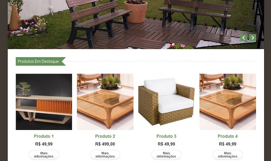Click Mais informações under Produto 4

(228, 155)
